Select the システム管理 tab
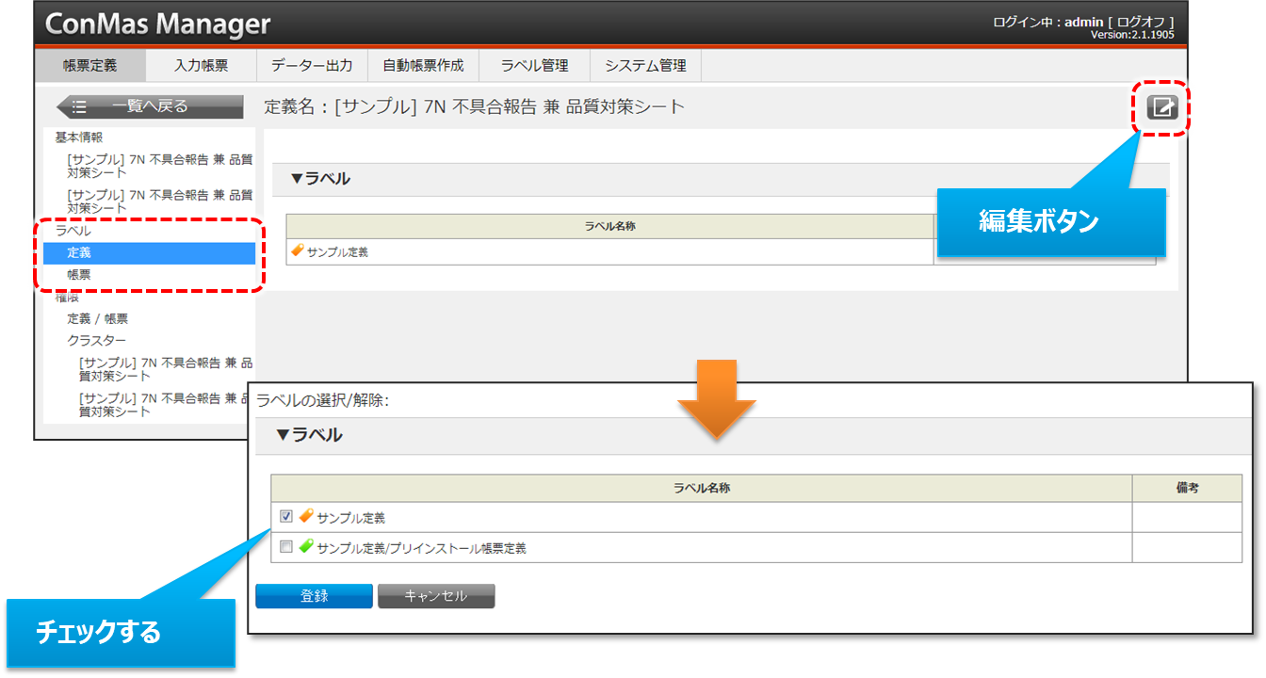The height and width of the screenshot is (678, 1266). (645, 66)
